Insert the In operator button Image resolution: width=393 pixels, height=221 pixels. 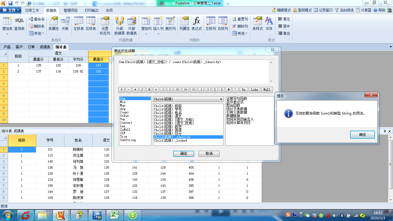click(x=243, y=90)
